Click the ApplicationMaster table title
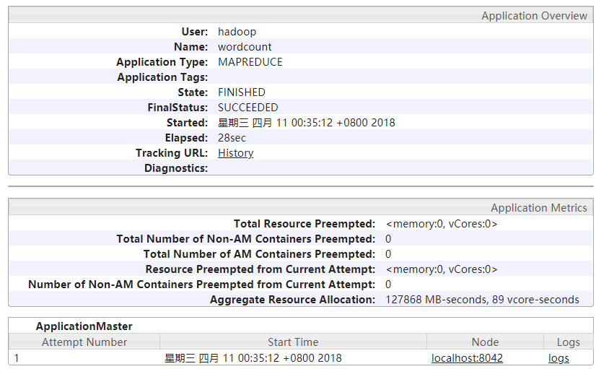Viewport: 596px width, 369px height. coord(84,326)
